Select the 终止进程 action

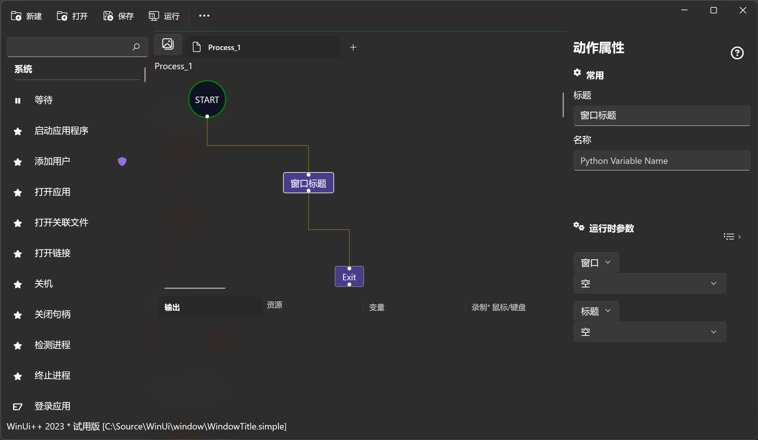53,376
